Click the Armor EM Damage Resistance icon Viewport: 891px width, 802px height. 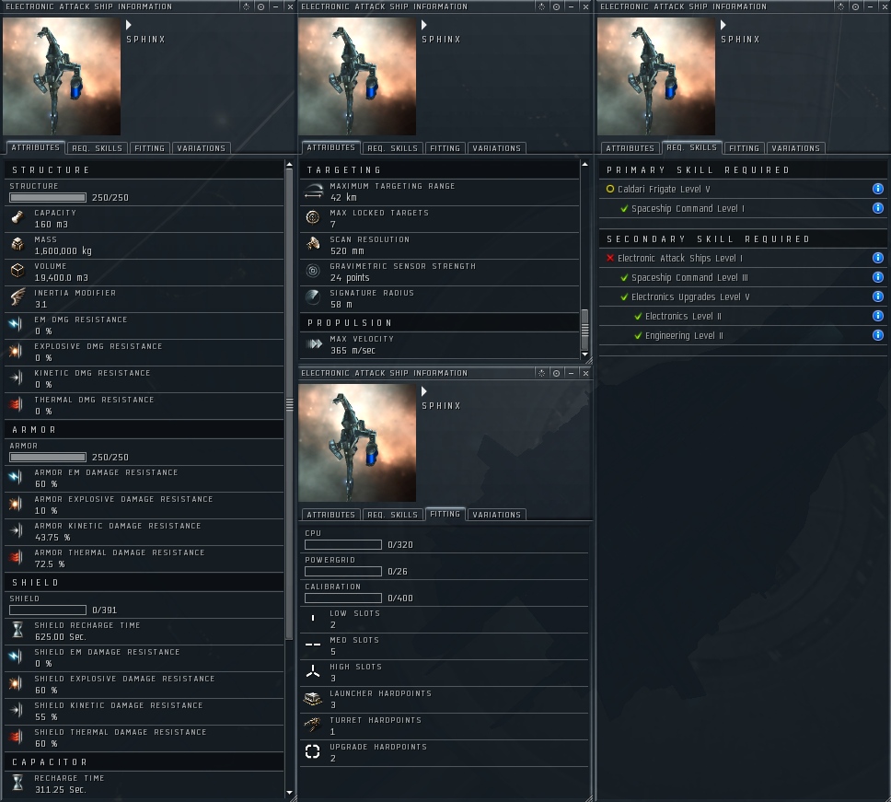[x=16, y=478]
